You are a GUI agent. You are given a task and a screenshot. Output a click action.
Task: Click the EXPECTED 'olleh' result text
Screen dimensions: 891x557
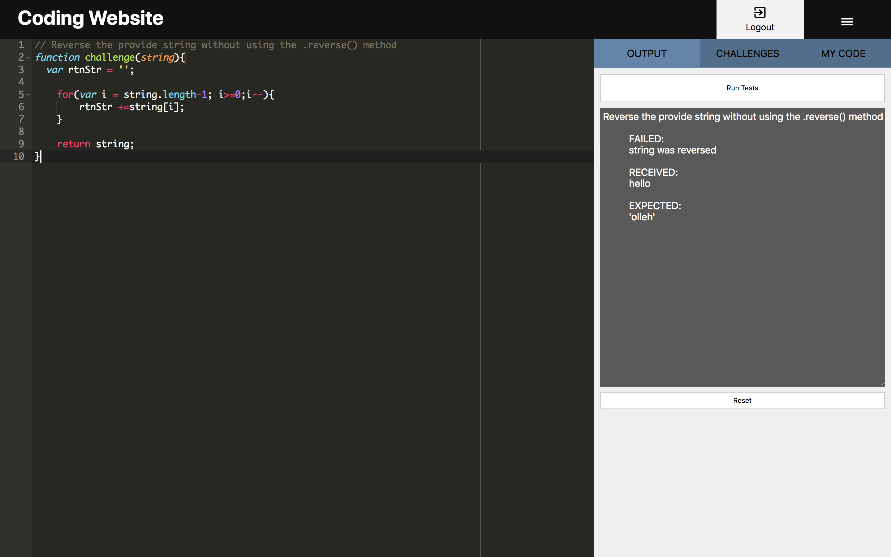pos(642,217)
